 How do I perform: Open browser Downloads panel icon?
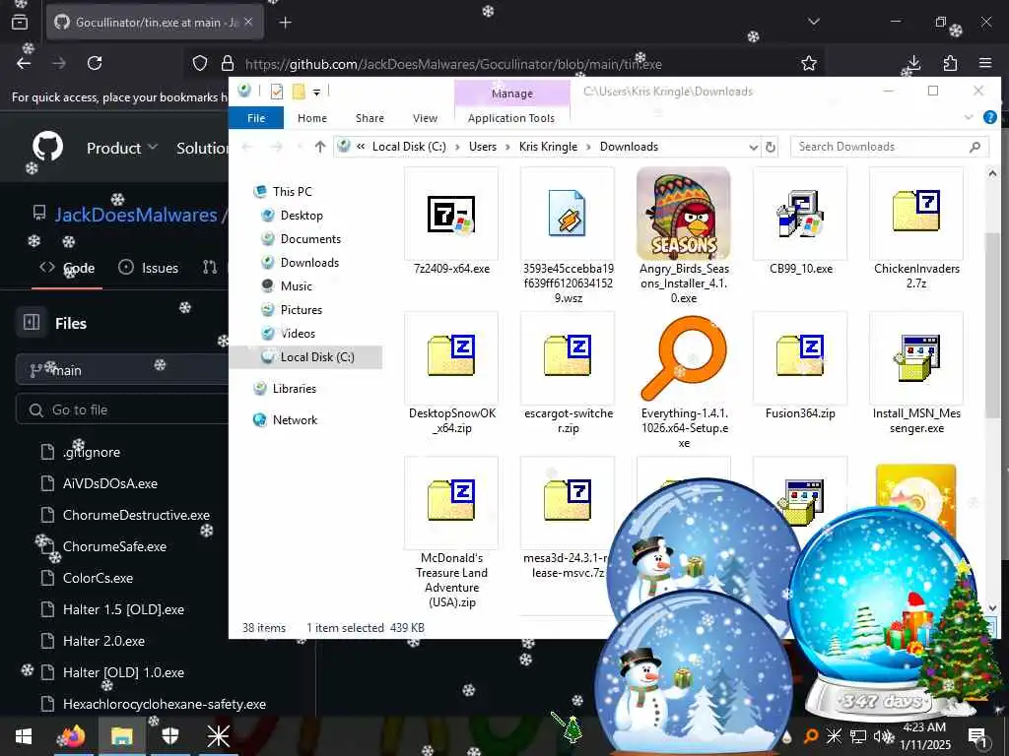(913, 63)
